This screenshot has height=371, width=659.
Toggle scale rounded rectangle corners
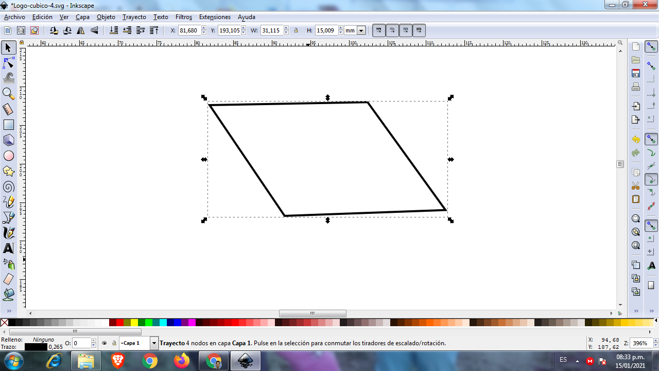coord(392,30)
